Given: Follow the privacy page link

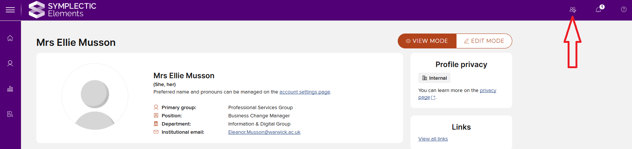Looking at the screenshot, I should coord(488,91).
